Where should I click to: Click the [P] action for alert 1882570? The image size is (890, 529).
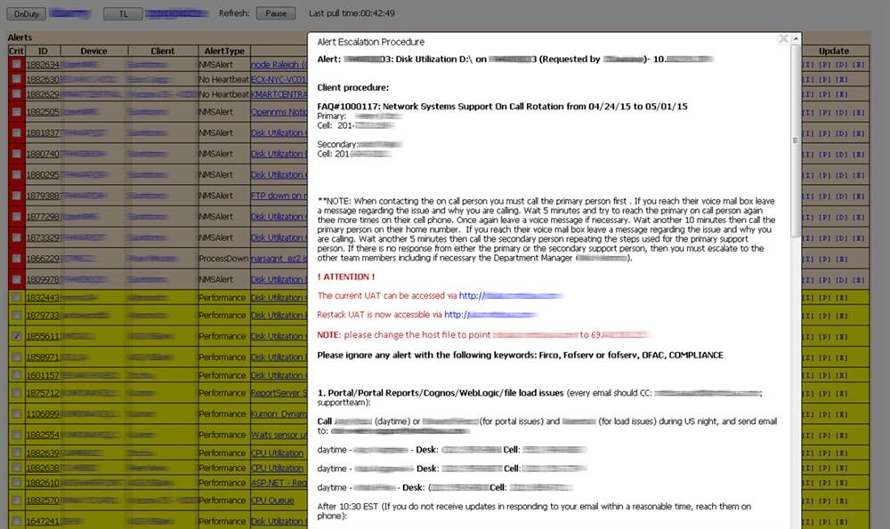pos(825,501)
